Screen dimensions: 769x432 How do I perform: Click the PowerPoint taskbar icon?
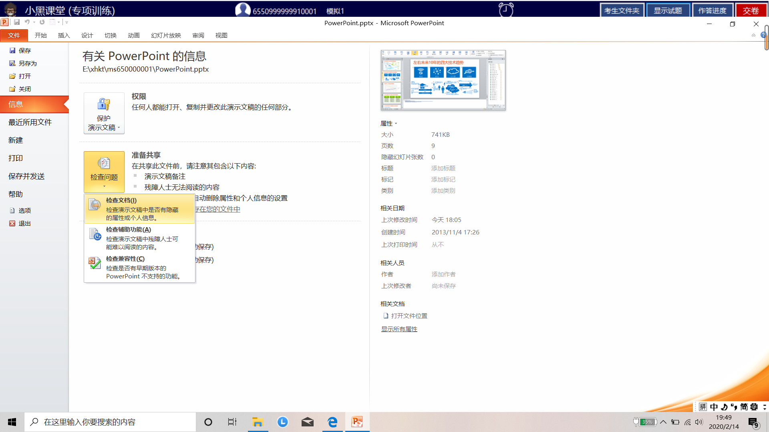[357, 422]
